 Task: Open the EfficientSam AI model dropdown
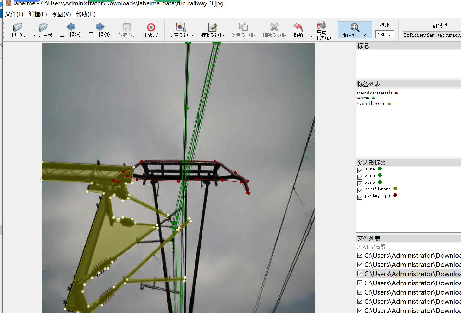(432, 35)
